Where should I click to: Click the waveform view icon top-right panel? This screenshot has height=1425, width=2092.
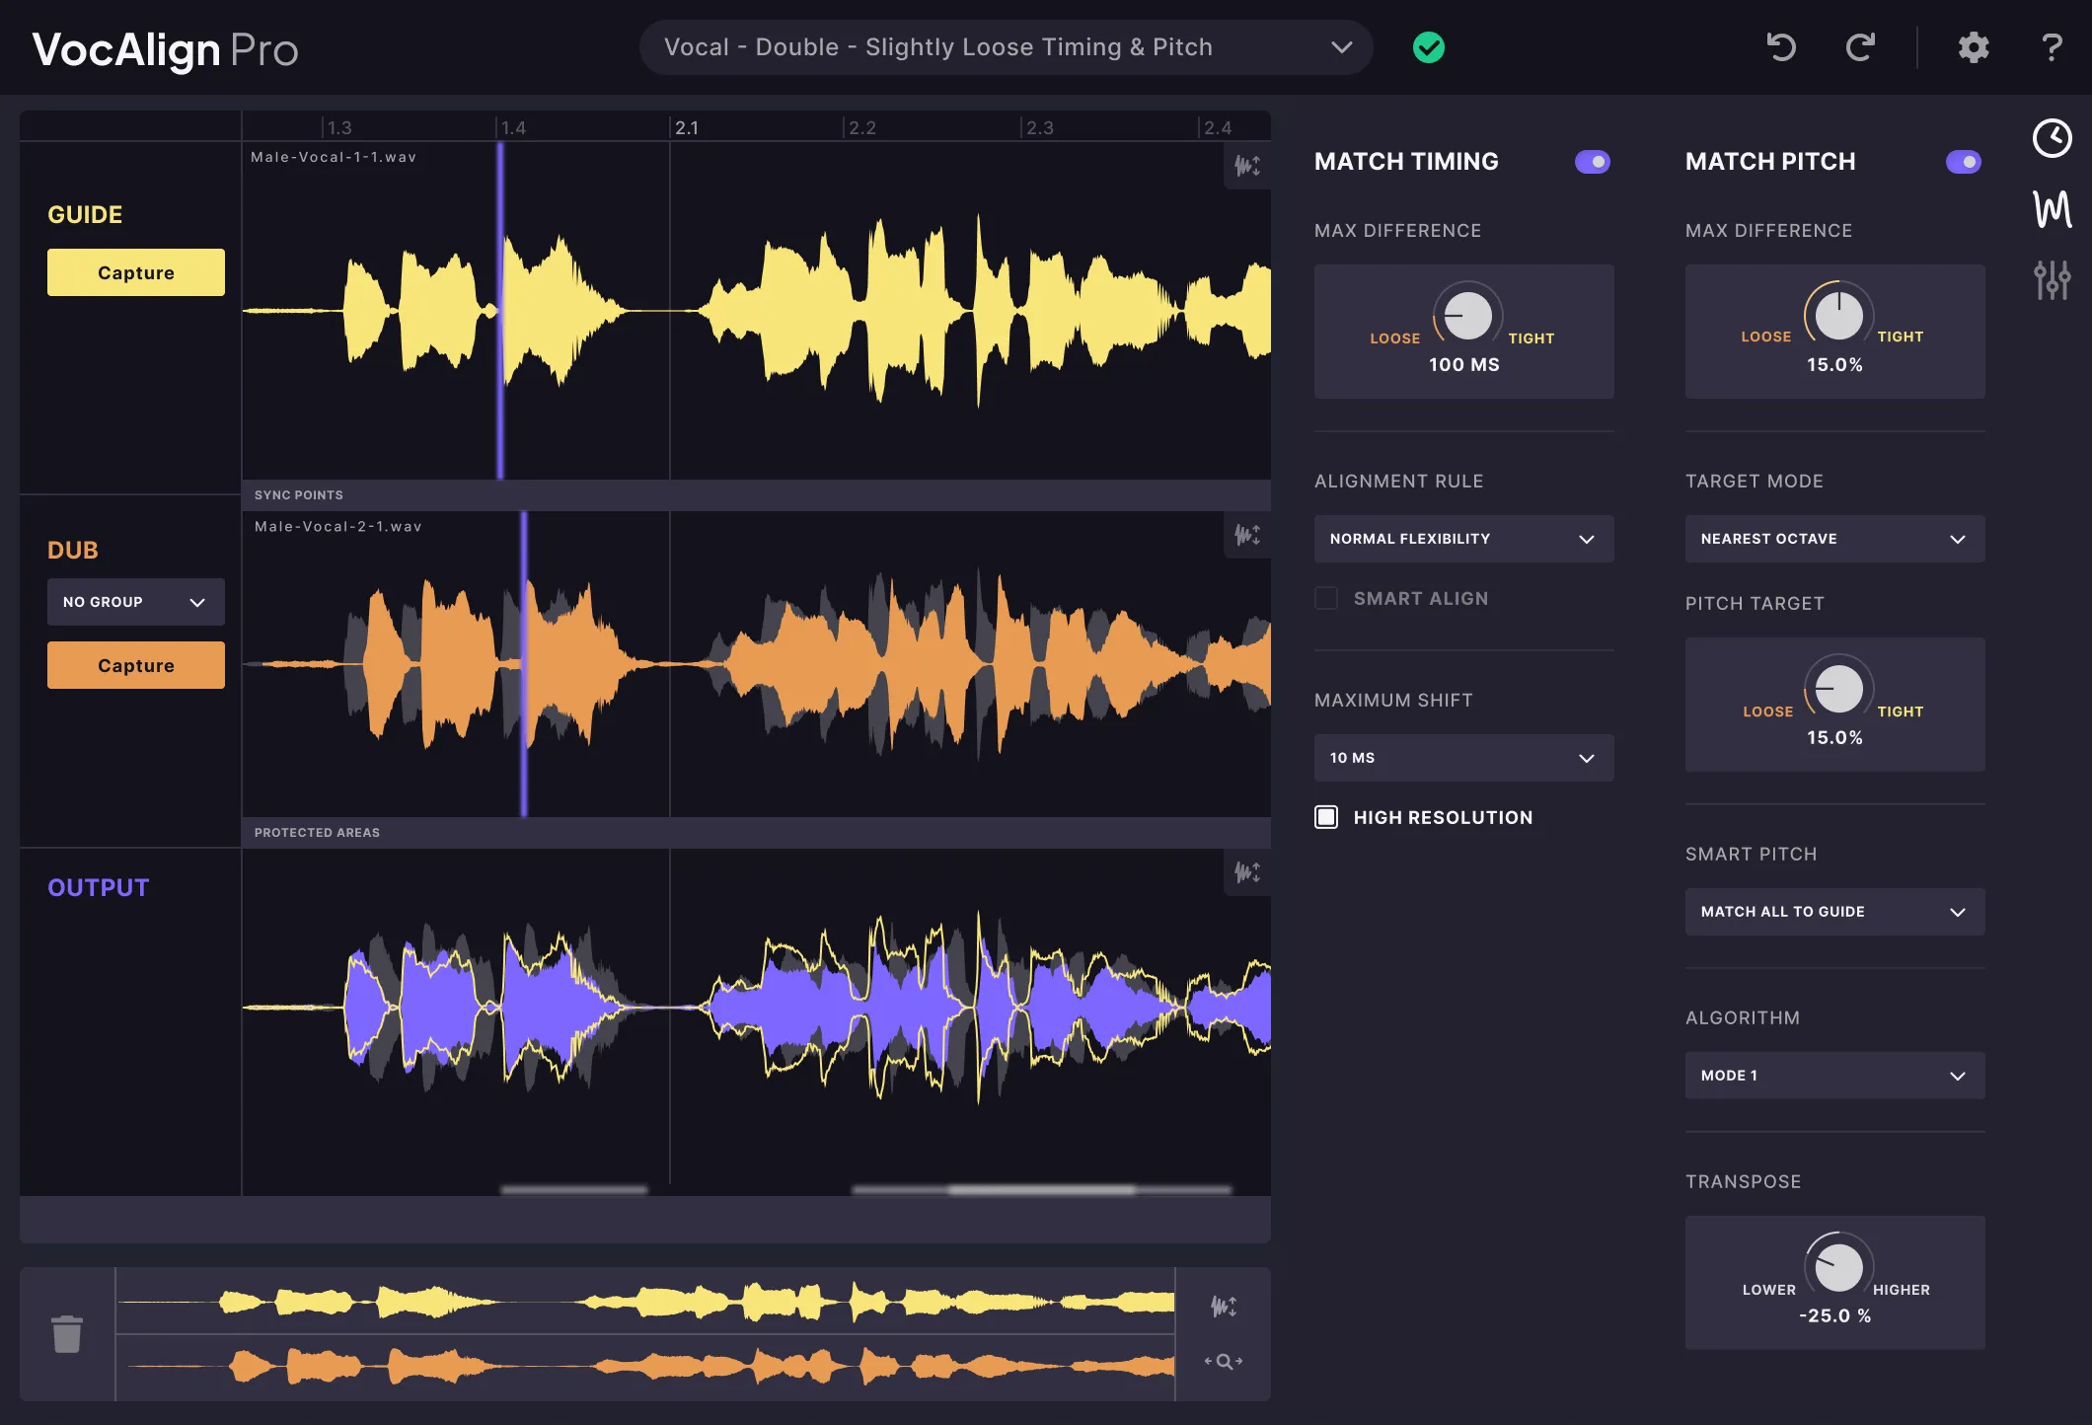click(2051, 210)
